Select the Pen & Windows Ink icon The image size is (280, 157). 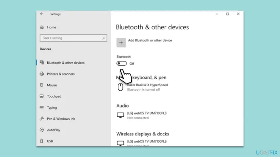pyautogui.click(x=42, y=119)
